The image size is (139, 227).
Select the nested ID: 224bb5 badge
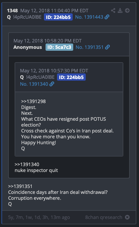(71, 77)
